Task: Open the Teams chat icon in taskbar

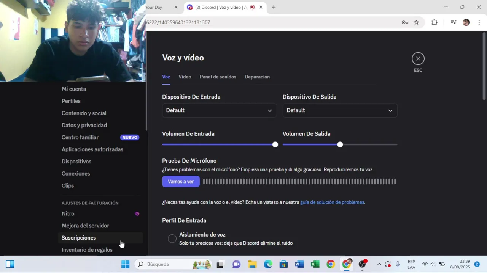Action: pyautogui.click(x=236, y=264)
